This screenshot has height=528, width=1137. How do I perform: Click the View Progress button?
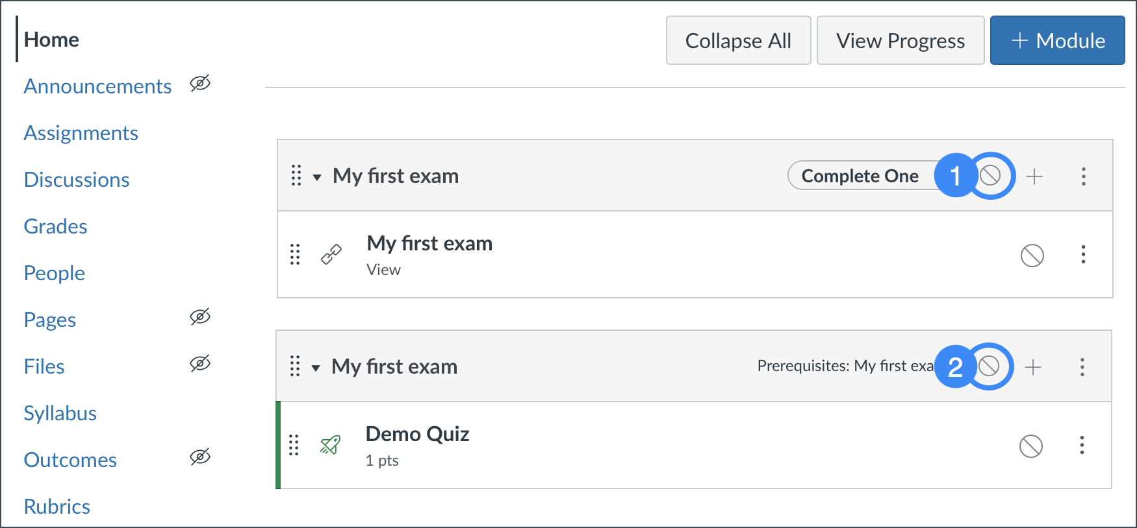tap(900, 40)
